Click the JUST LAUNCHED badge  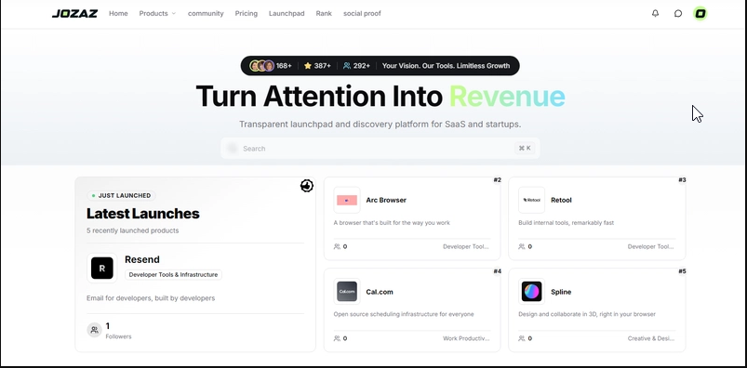coord(122,196)
